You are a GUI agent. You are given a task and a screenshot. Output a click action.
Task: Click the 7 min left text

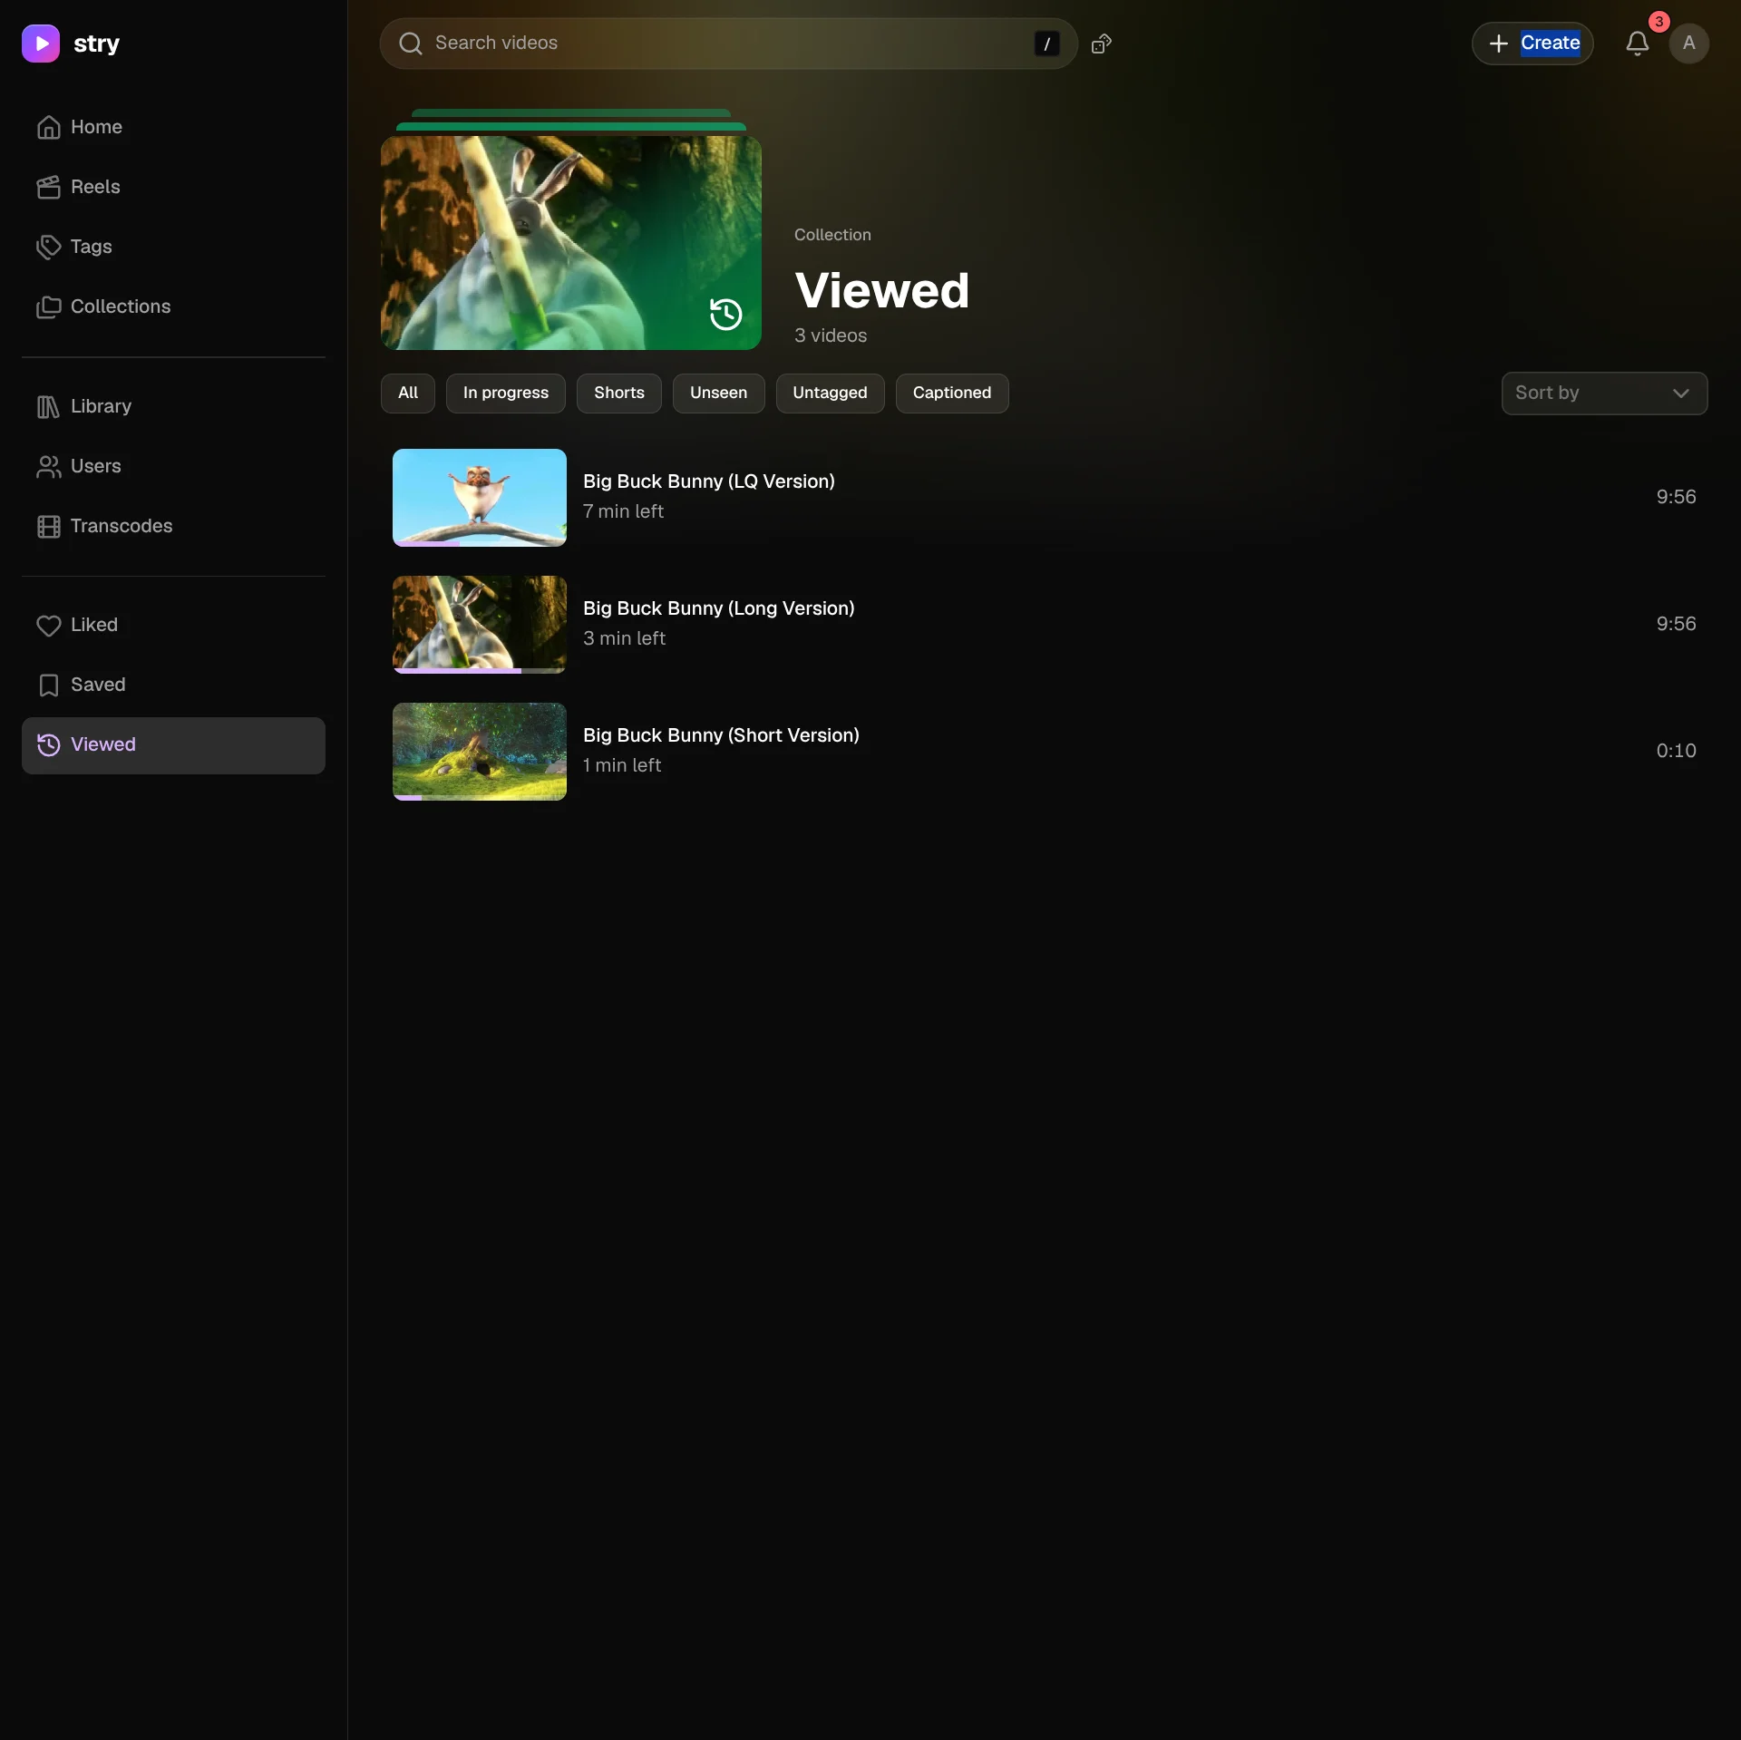623,511
